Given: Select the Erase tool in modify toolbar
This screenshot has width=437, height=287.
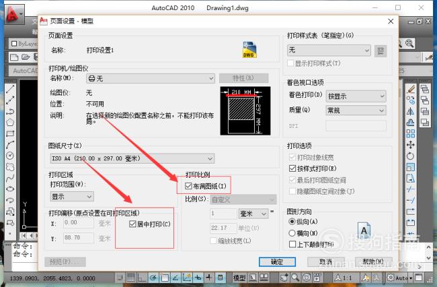Looking at the screenshot, I should [x=411, y=89].
